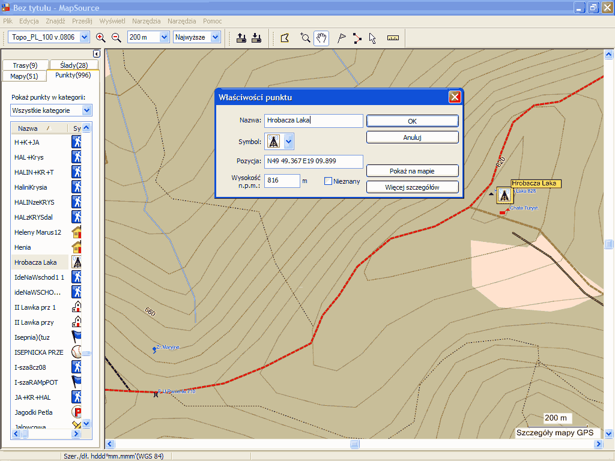Click the Chata Turyst. marker on the map
Screen dimensions: 615x461
point(504,212)
